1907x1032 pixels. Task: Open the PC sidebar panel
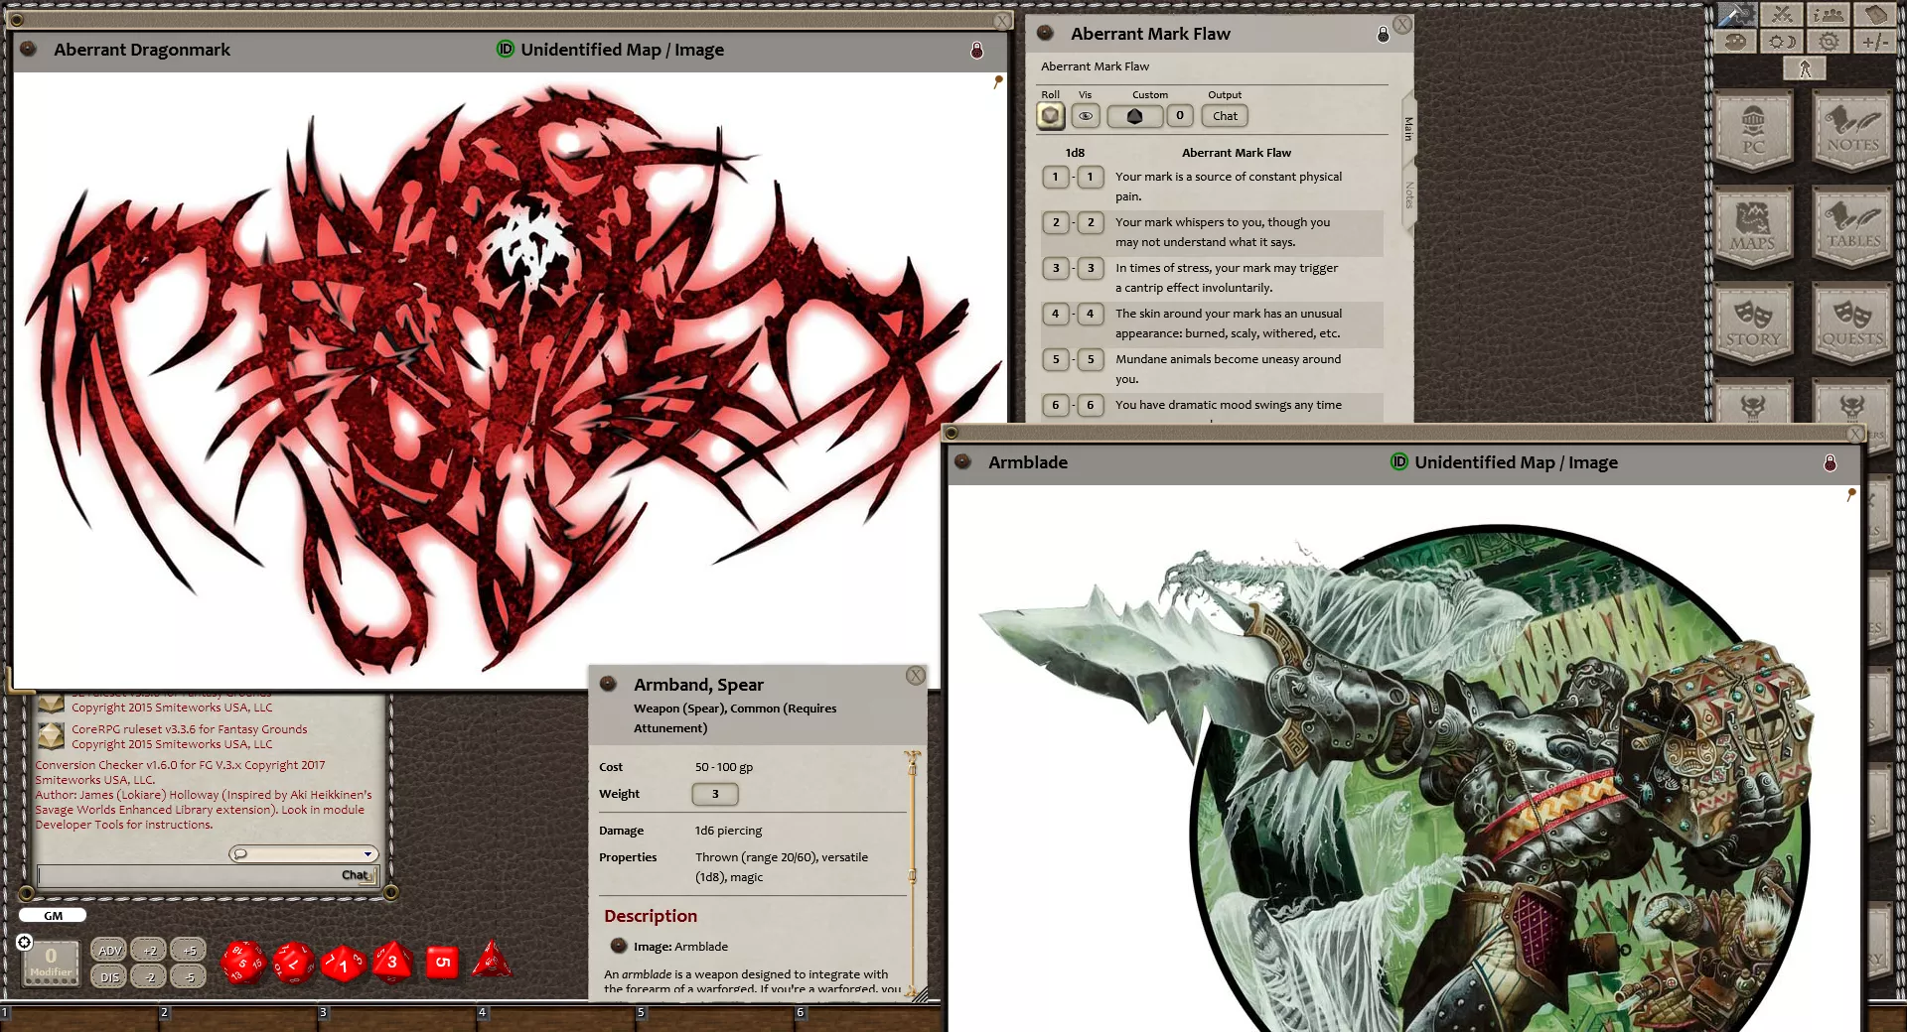[1753, 130]
